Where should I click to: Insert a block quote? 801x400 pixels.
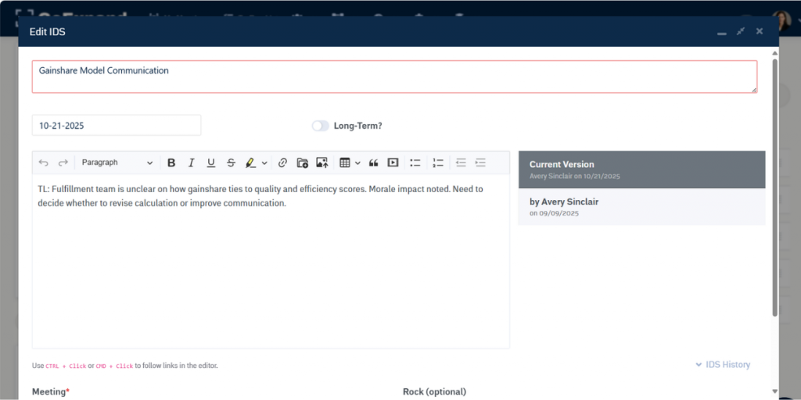[373, 162]
